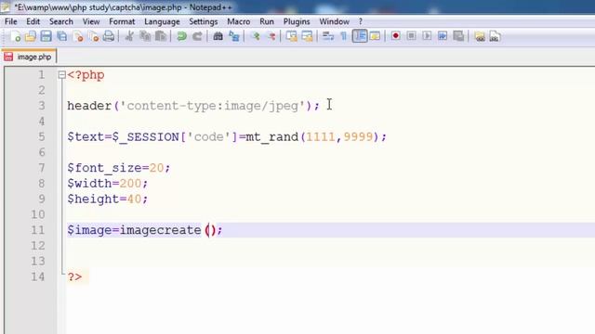Click the number 9999 in the code
595x334 pixels.
[358, 136]
